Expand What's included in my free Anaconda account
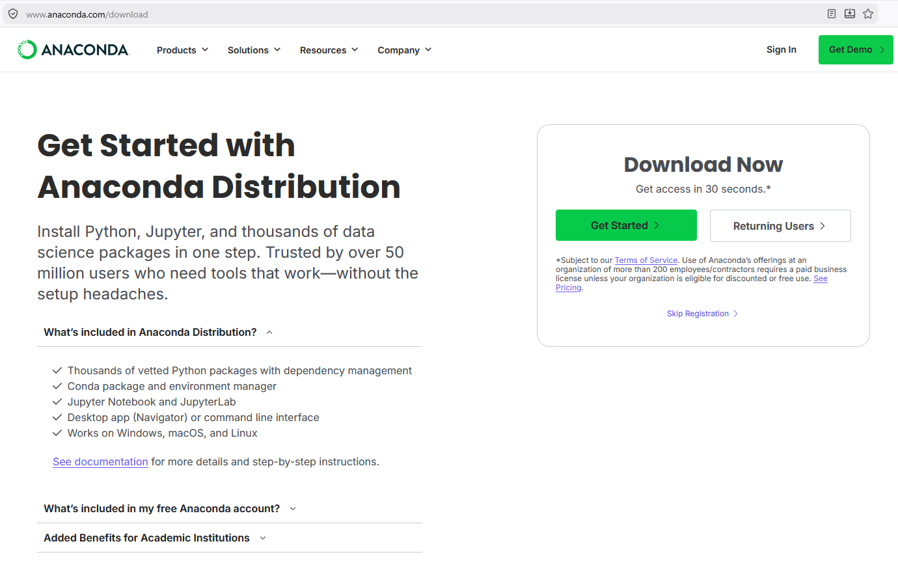The height and width of the screenshot is (561, 898). pyautogui.click(x=230, y=508)
